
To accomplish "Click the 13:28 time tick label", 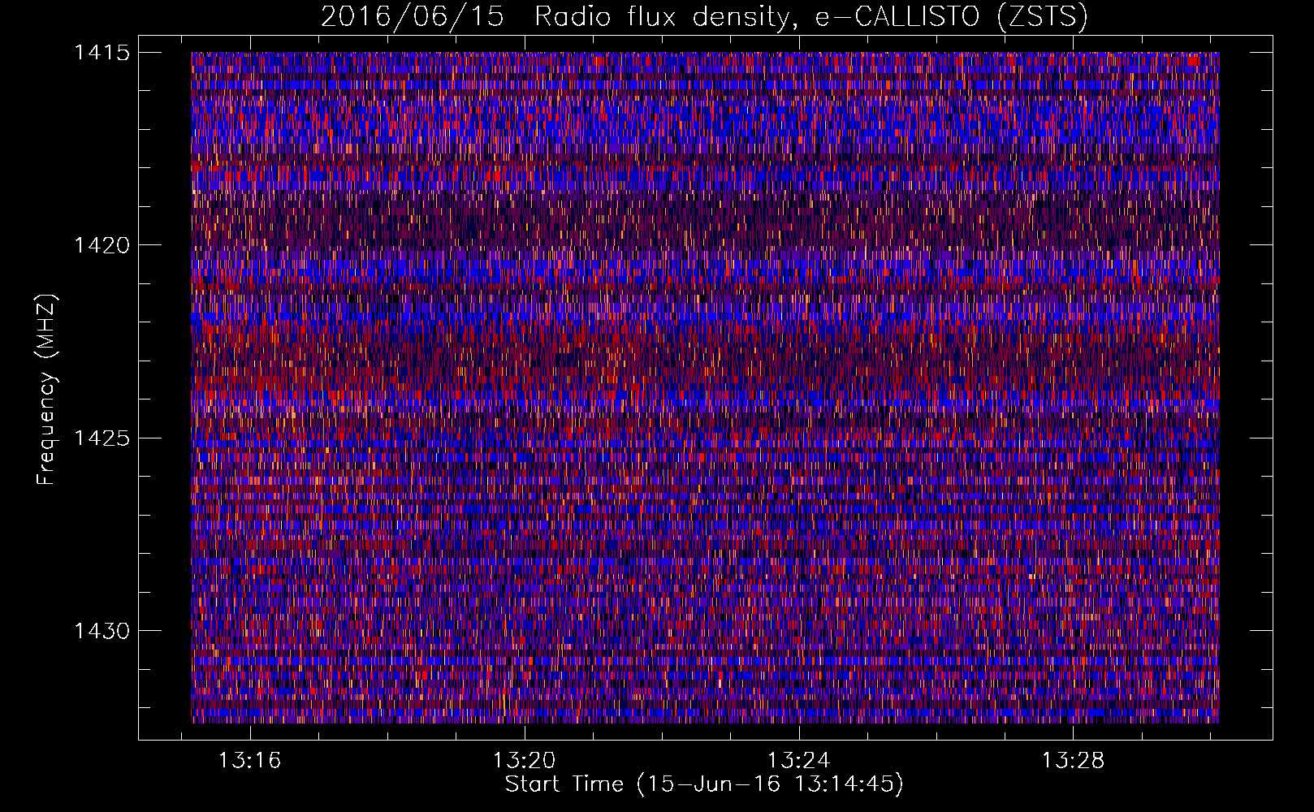I will click(1074, 761).
